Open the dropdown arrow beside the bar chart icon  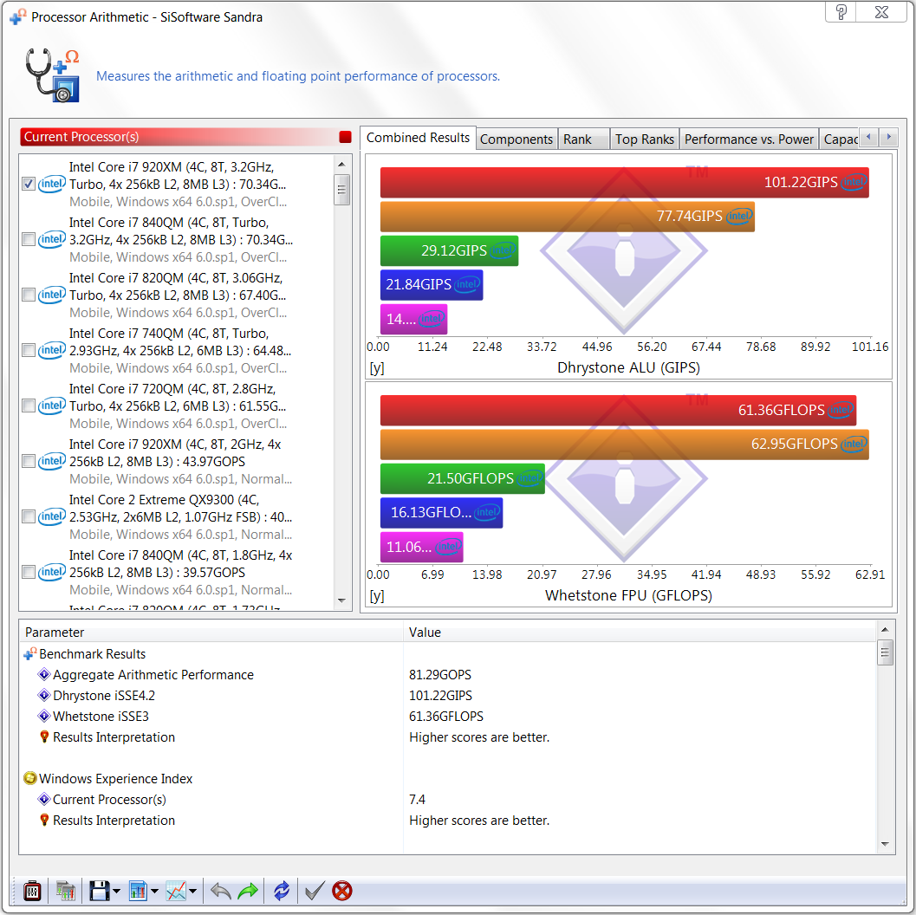click(154, 891)
